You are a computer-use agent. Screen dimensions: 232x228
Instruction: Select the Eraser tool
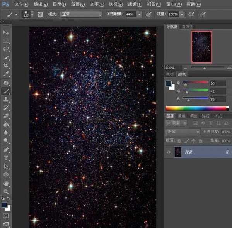pyautogui.click(x=6, y=115)
